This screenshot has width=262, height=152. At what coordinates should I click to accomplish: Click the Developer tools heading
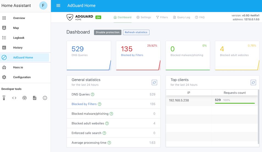coord(11,89)
